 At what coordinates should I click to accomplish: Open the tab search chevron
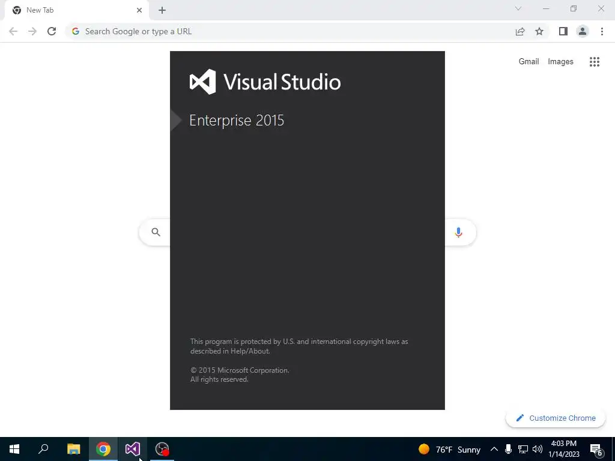518,8
